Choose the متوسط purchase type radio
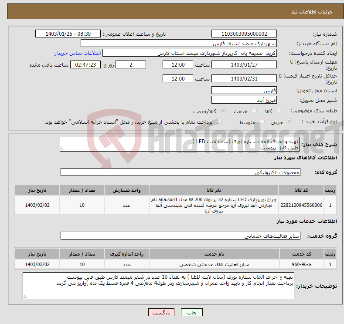Image resolution: width=344 pixels, height=324 pixels. [x=262, y=121]
